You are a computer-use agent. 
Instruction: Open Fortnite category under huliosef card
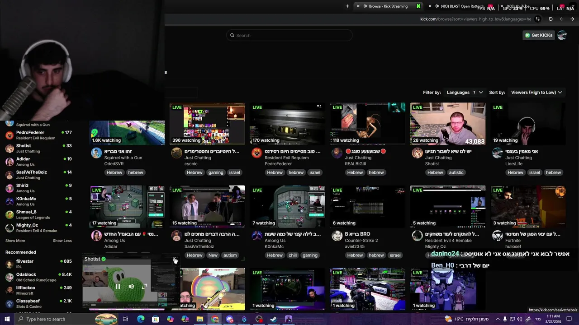(x=513, y=241)
